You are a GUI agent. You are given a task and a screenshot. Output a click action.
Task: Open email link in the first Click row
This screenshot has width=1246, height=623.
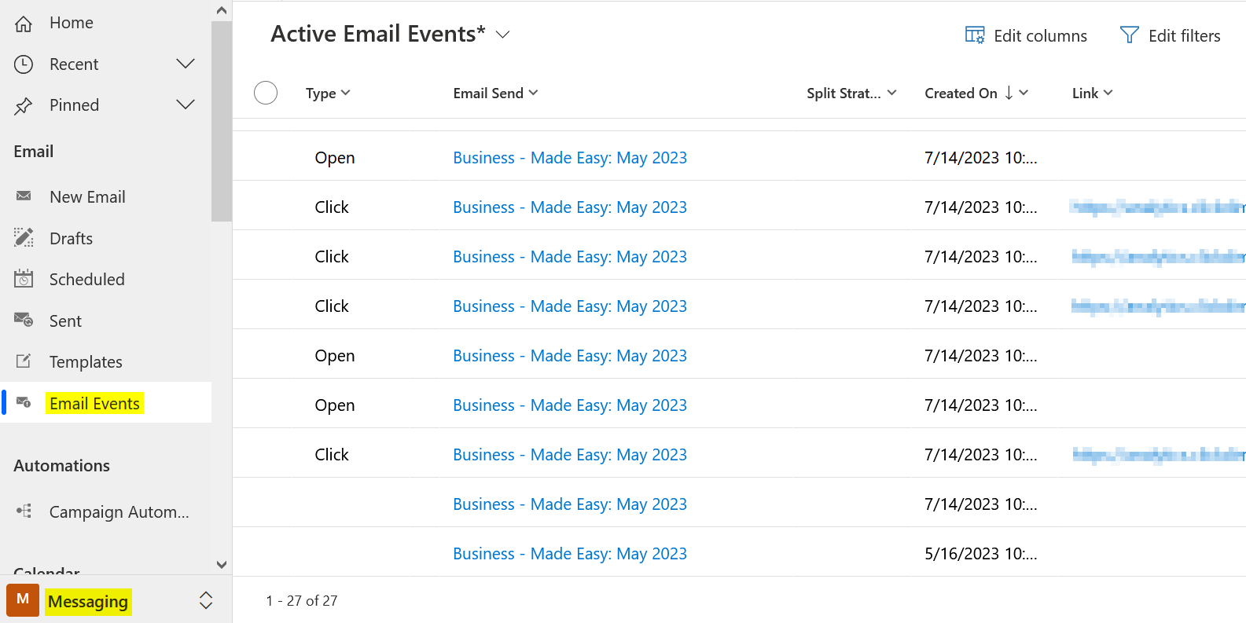570,207
